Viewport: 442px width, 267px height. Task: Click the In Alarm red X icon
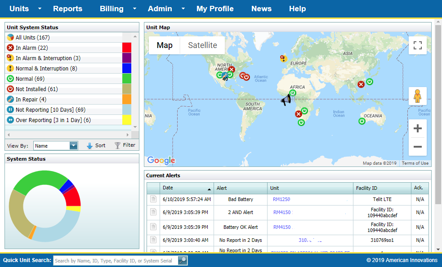pos(10,48)
